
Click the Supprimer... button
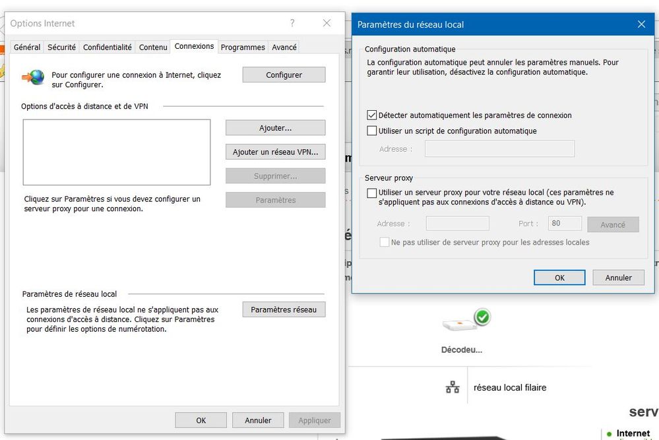point(275,176)
